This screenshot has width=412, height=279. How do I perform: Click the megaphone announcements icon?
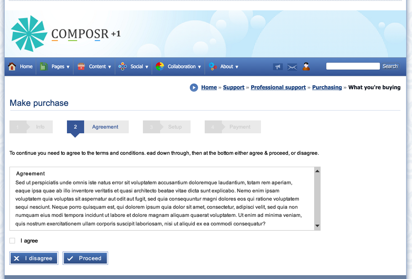pos(278,66)
